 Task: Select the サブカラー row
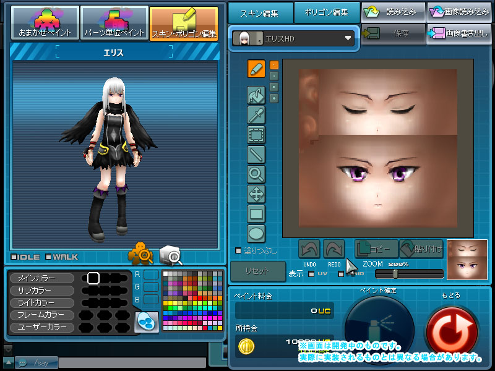(42, 291)
